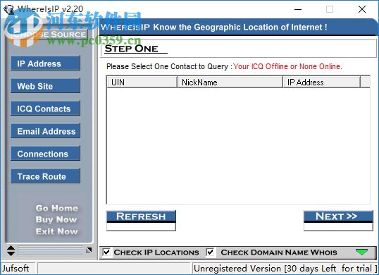This screenshot has height=275, width=379.
Task: Toggle Check Domain Name Whois checkbox
Action: (x=211, y=252)
